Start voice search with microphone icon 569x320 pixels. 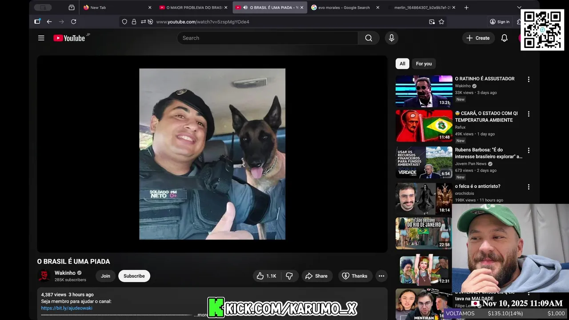[x=392, y=38]
